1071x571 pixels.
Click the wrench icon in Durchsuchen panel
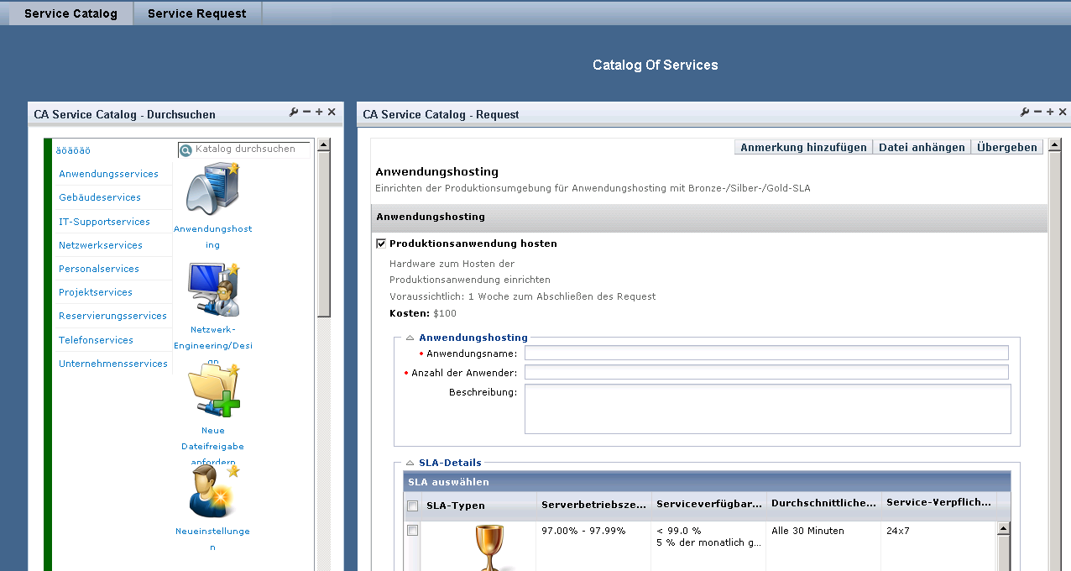coord(294,113)
